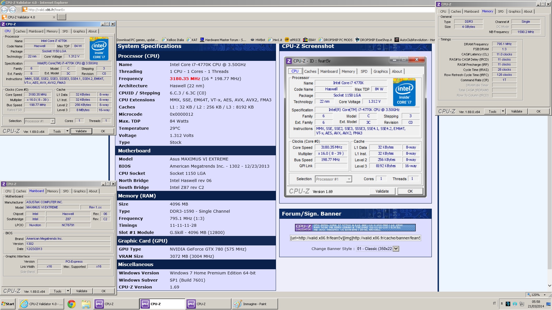Click the Internet Explorer forward arrow
The height and width of the screenshot is (310, 552).
pyautogui.click(x=12, y=9)
